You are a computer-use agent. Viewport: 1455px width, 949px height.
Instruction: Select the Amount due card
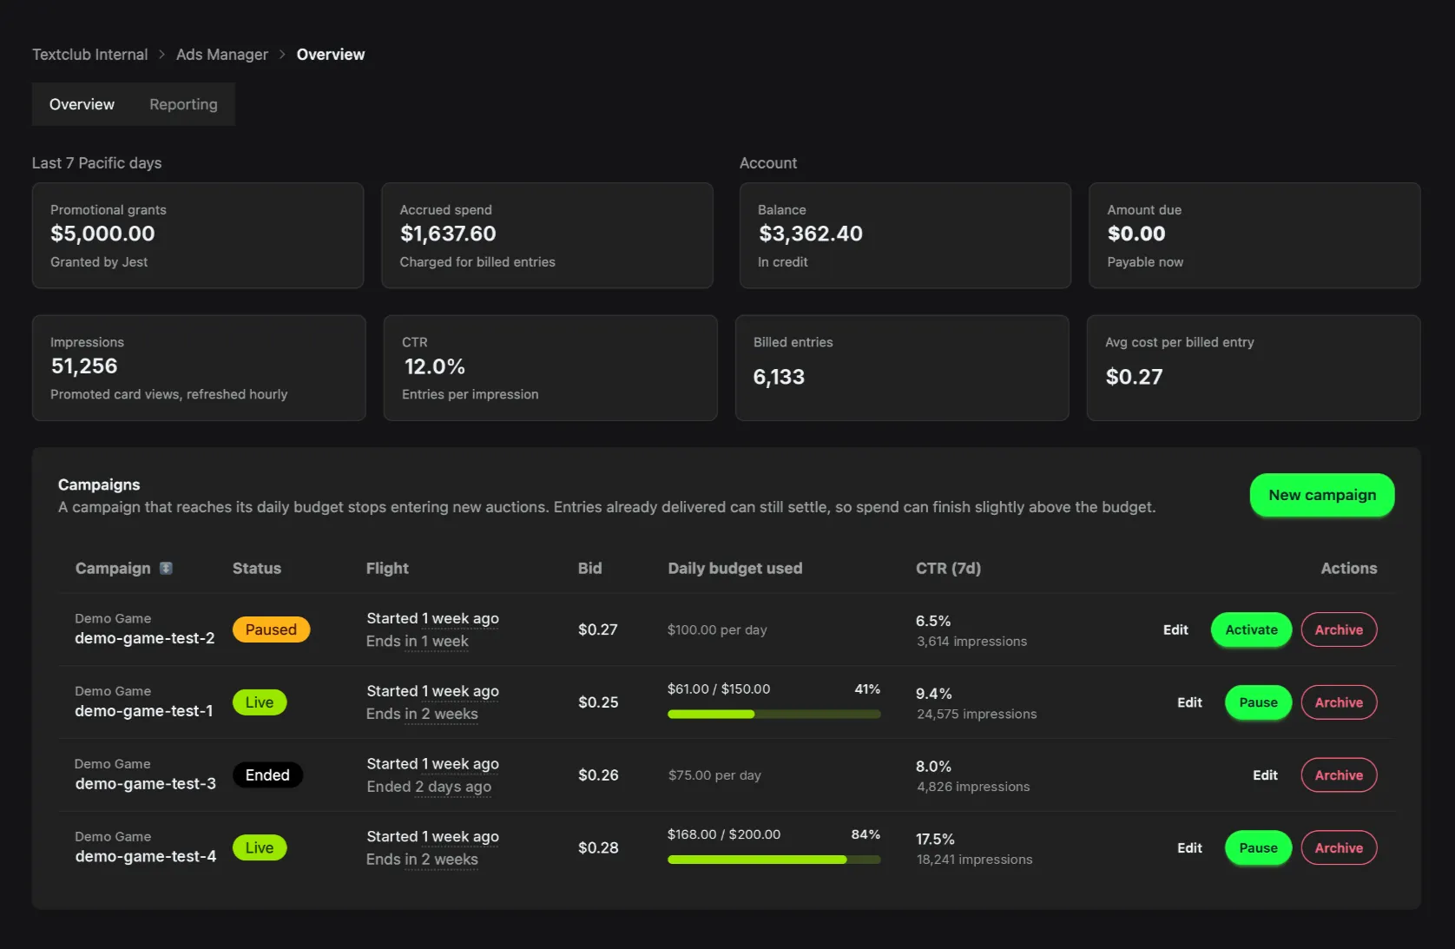point(1254,235)
